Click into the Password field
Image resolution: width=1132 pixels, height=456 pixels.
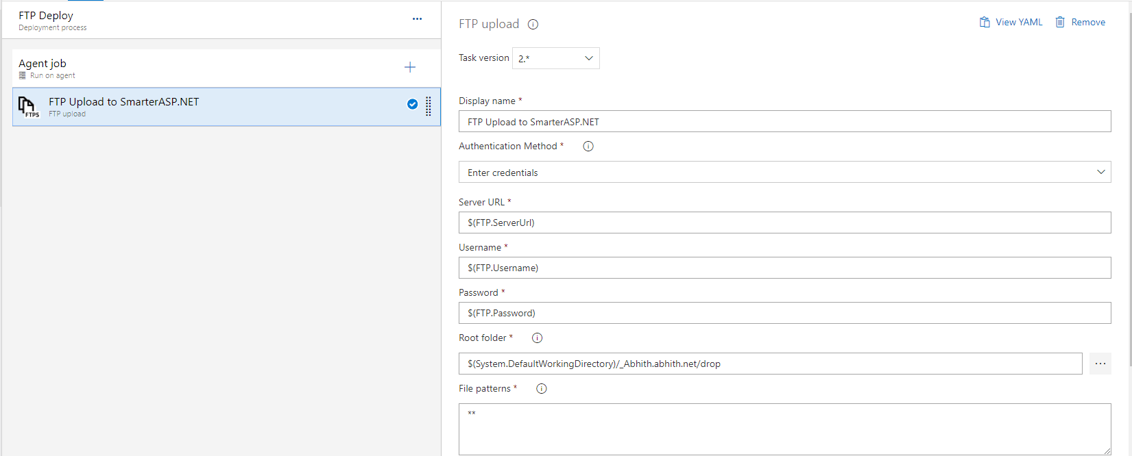point(784,313)
